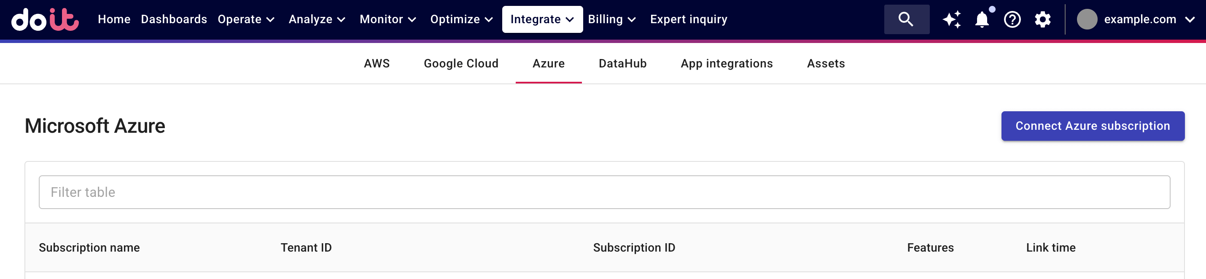Switch to the Google Cloud tab
Image resolution: width=1206 pixels, height=279 pixels.
click(x=460, y=63)
